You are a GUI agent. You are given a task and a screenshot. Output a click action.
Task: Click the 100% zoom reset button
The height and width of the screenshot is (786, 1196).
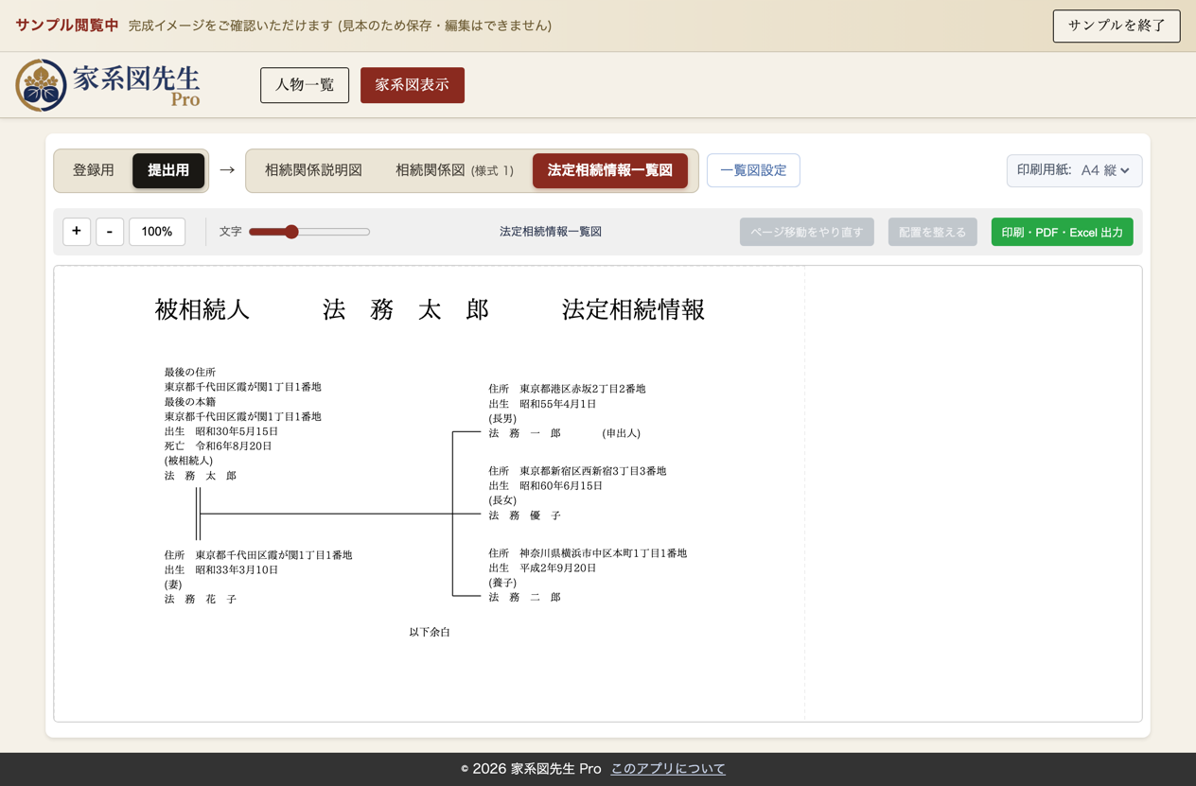coord(157,232)
